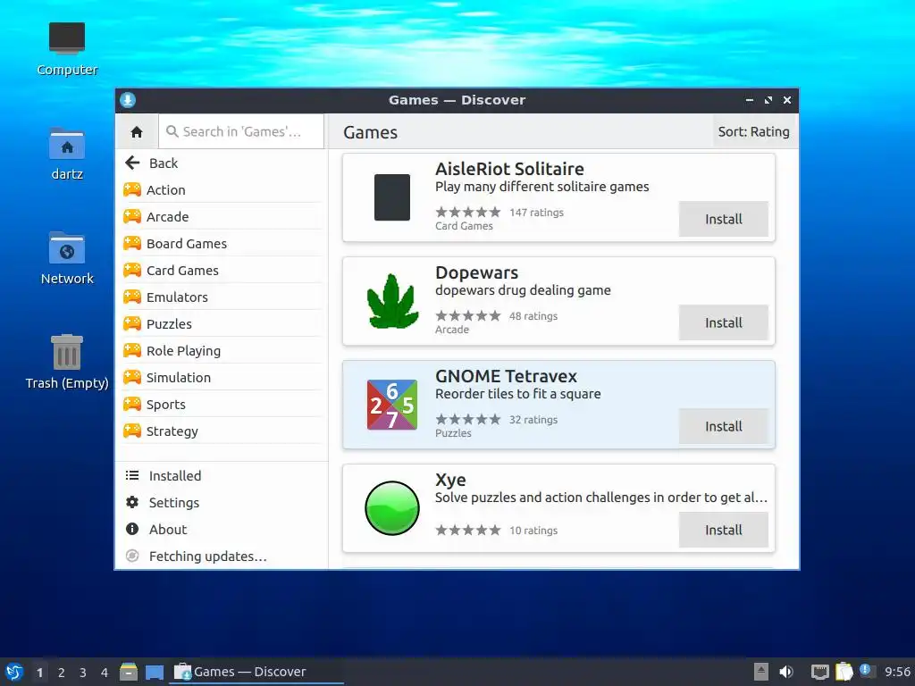The image size is (915, 686).
Task: Click the Sports gamepad icon
Action: click(132, 405)
